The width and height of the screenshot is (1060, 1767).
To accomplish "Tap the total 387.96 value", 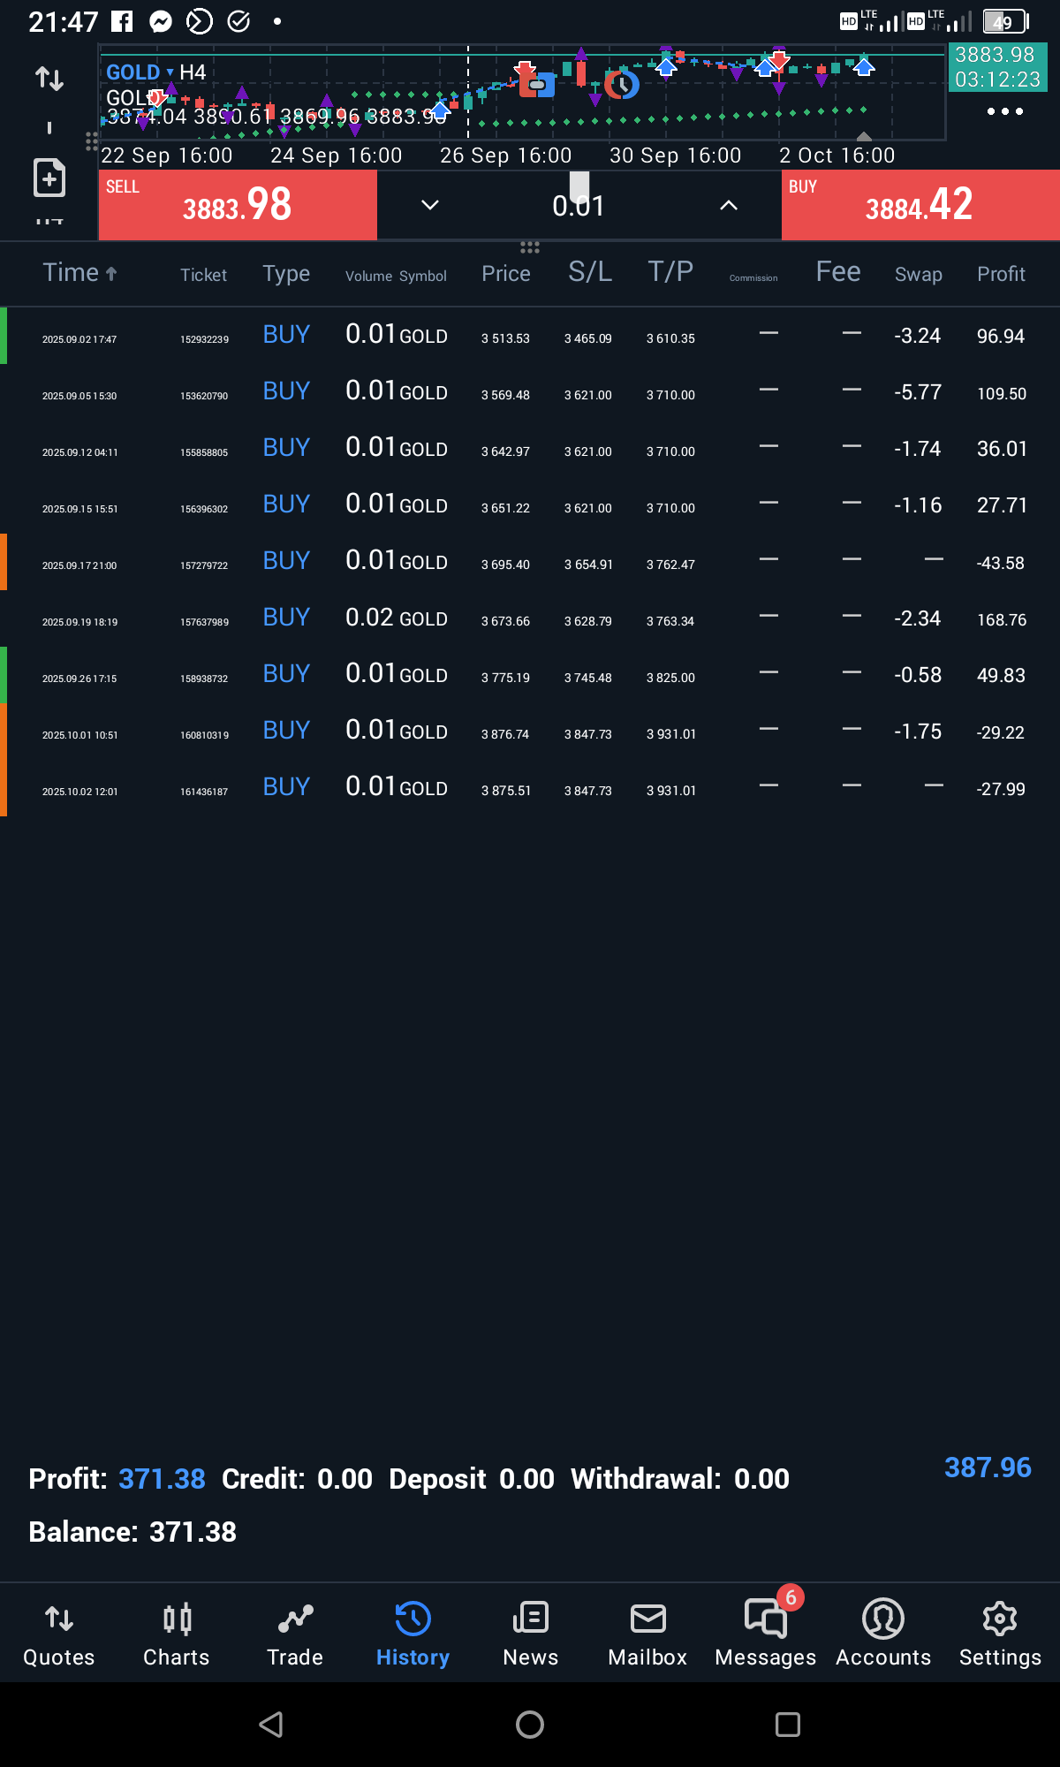I will 988,1467.
